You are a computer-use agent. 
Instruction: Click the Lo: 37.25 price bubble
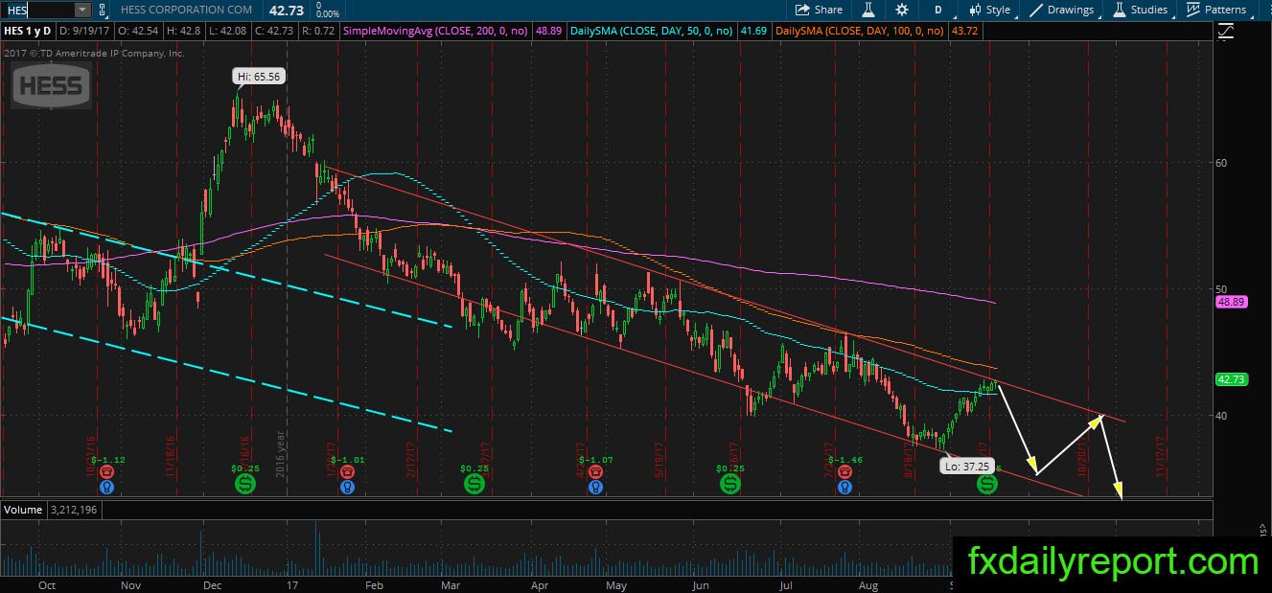pos(968,468)
